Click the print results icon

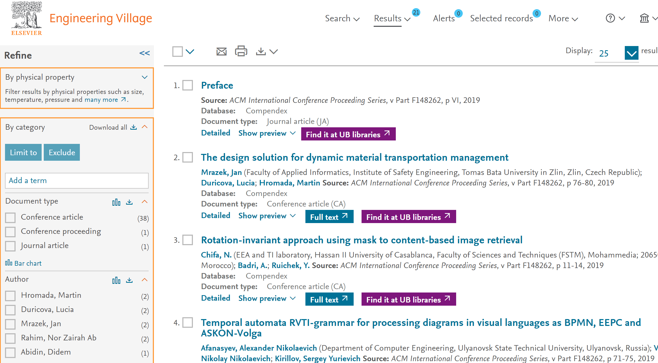(x=241, y=51)
